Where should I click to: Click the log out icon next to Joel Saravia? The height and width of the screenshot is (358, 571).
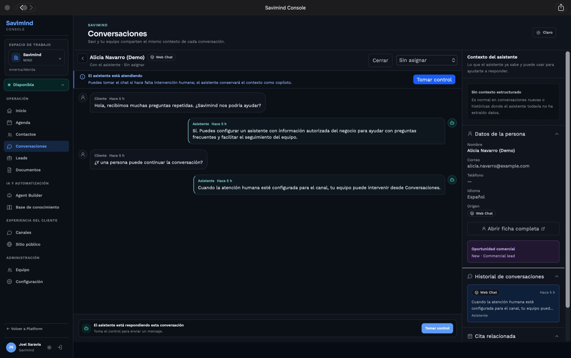(x=60, y=347)
